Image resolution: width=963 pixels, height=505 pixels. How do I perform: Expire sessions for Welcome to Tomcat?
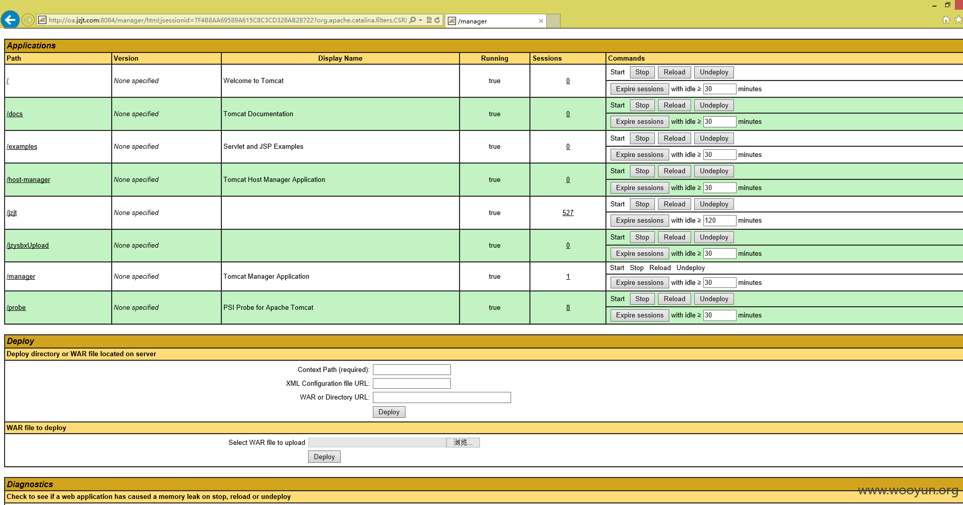coord(640,89)
